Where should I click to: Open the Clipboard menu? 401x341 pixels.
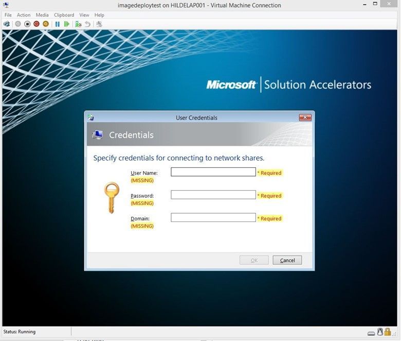(x=64, y=15)
